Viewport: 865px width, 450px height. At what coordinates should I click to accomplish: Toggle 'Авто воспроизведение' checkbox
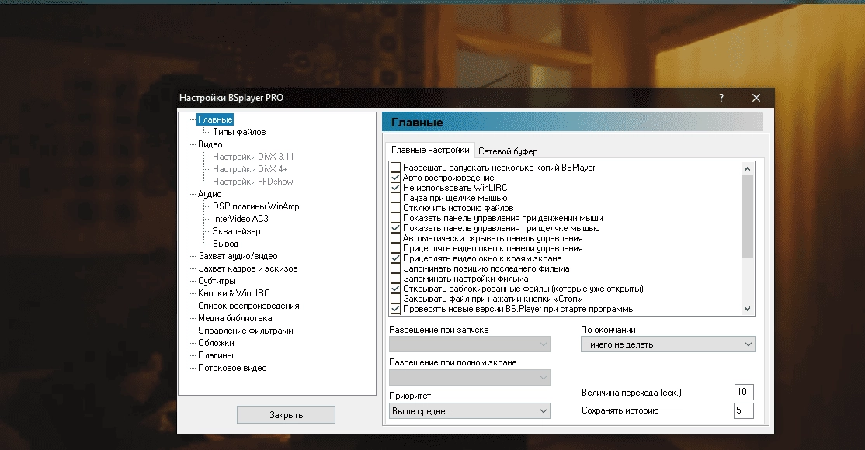395,178
